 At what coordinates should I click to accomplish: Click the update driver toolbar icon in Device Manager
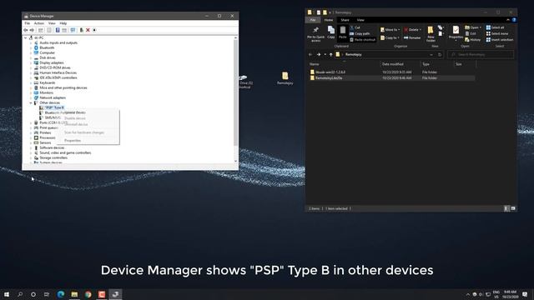pos(82,30)
